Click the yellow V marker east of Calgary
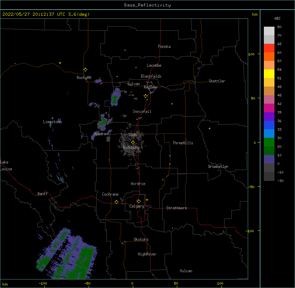This screenshot has width=295, height=288. 147,200
